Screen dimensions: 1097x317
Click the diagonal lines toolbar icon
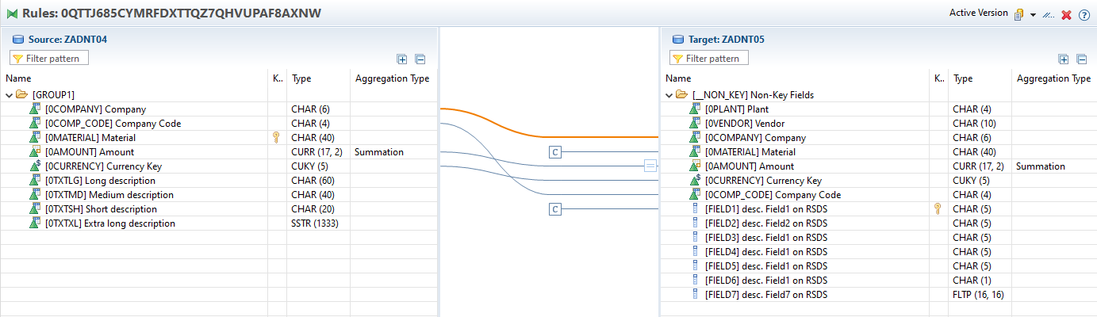click(x=1049, y=15)
